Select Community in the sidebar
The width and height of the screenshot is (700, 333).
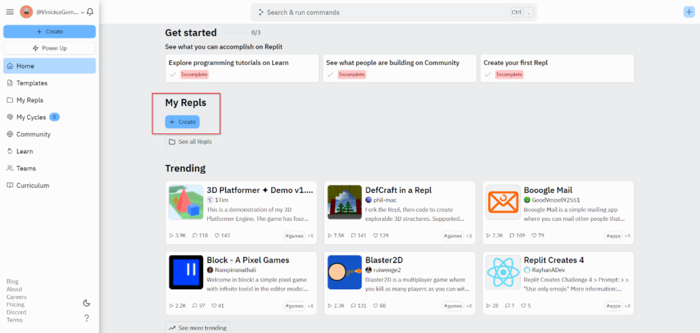pos(33,134)
